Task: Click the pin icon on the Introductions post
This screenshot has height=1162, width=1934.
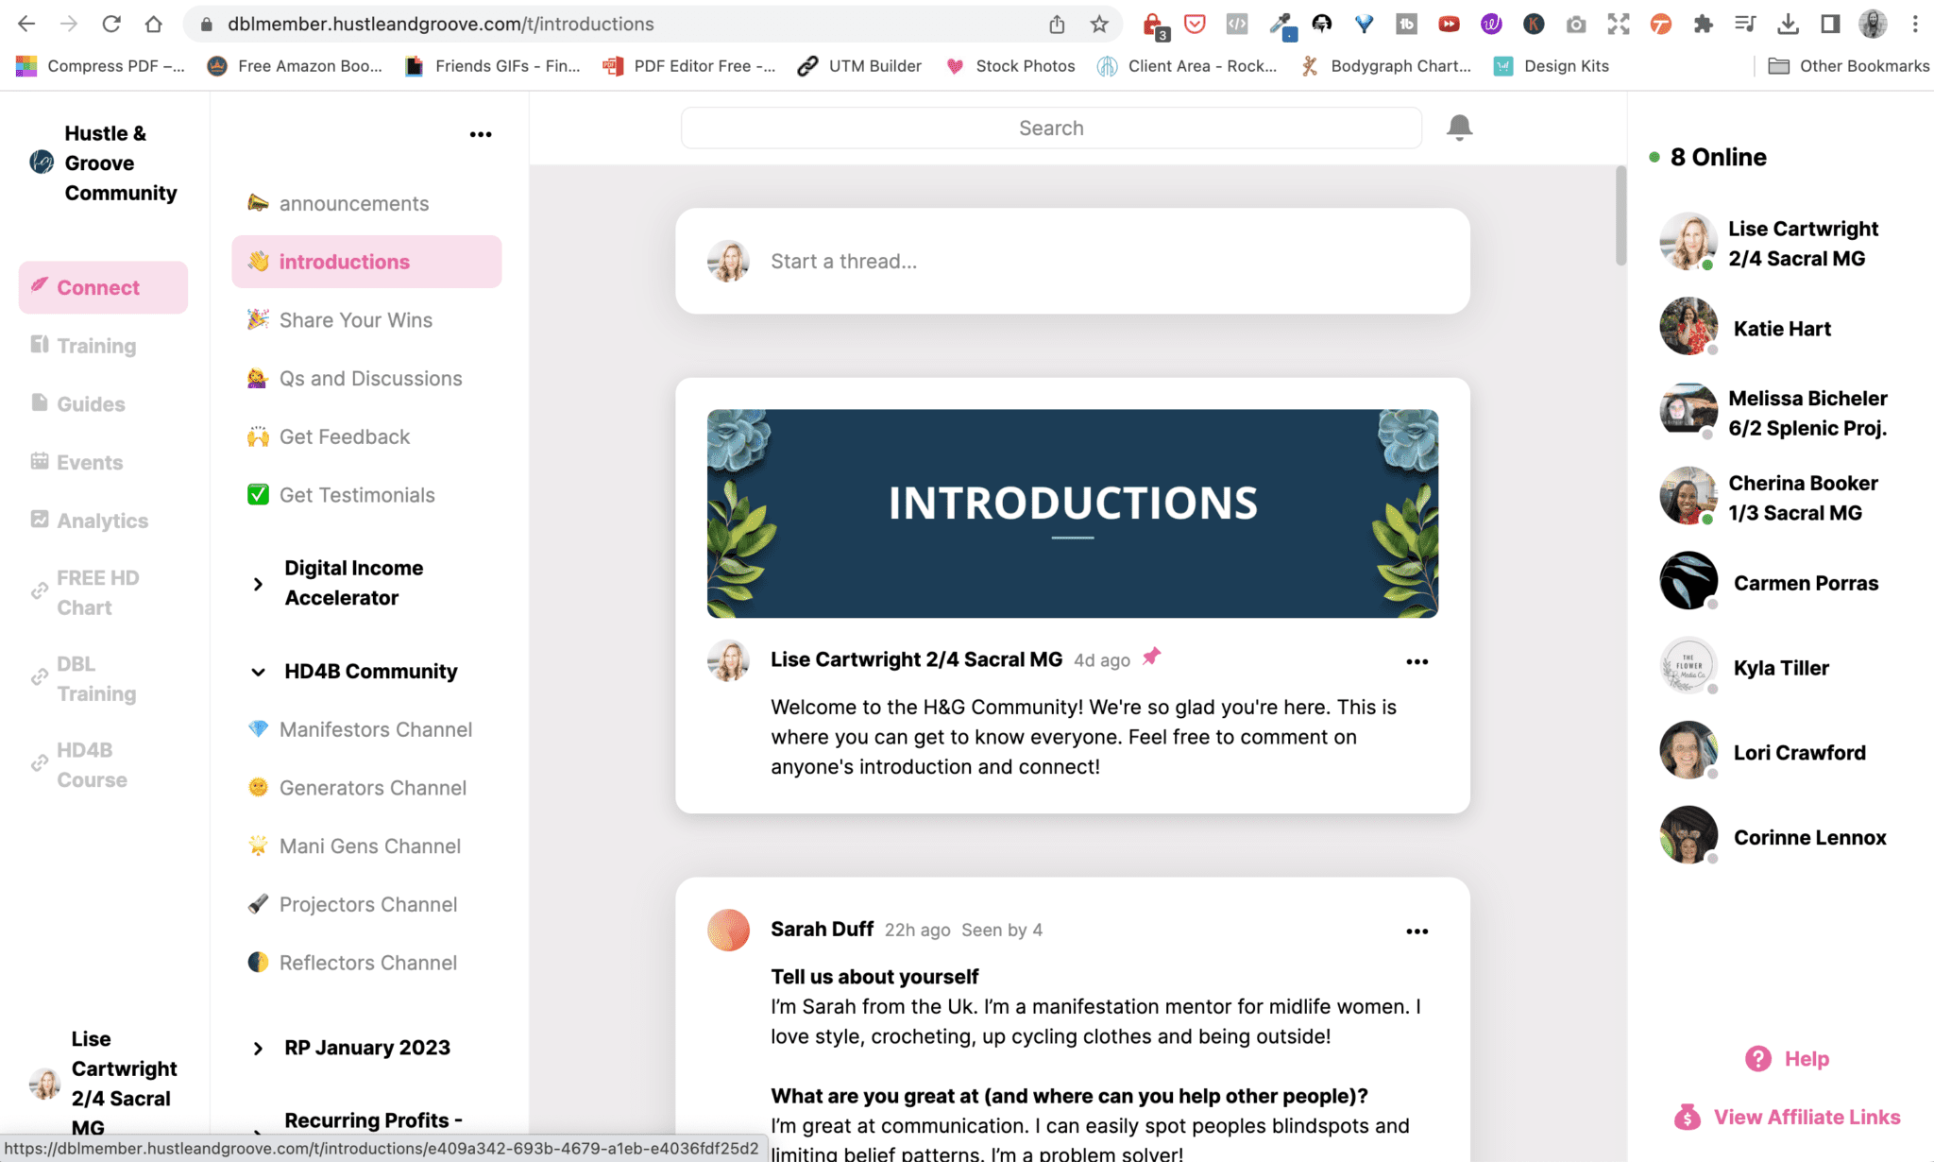Action: [1151, 657]
